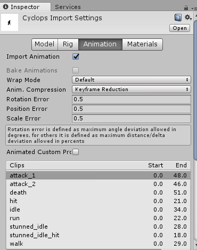This screenshot has width=197, height=250.
Task: Open the panel options menu icon
Action: pos(194,9)
